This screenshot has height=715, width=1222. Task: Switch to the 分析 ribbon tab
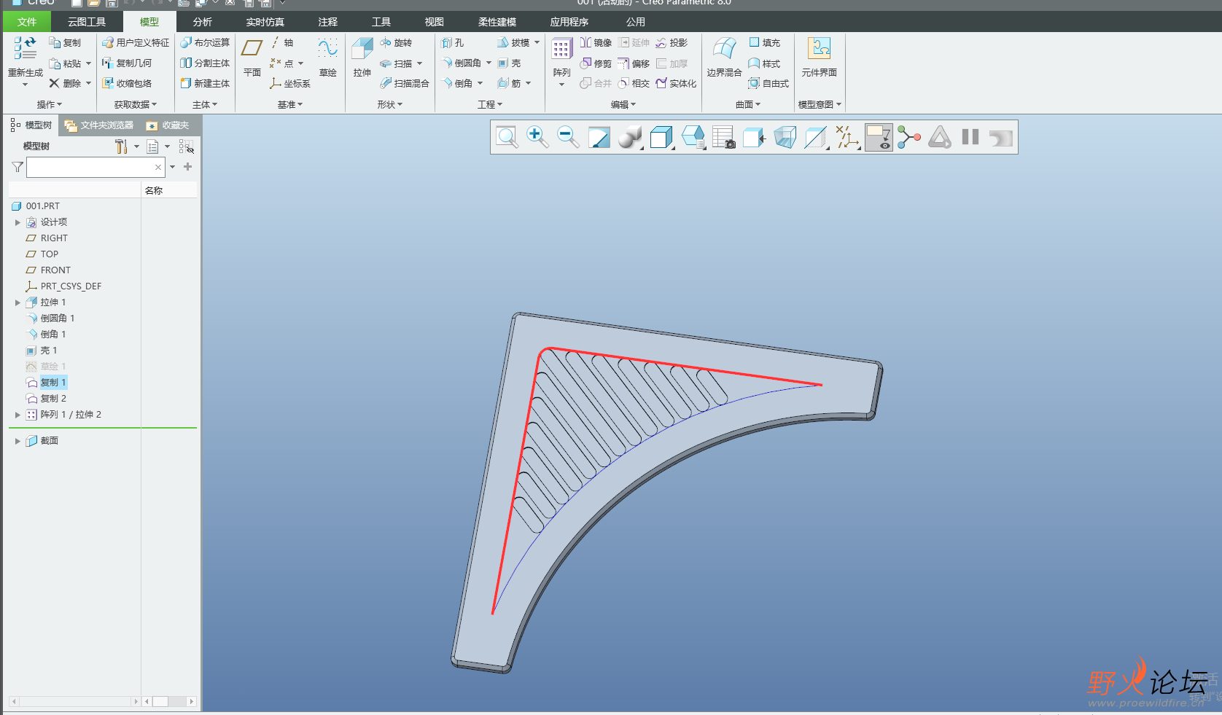[203, 22]
